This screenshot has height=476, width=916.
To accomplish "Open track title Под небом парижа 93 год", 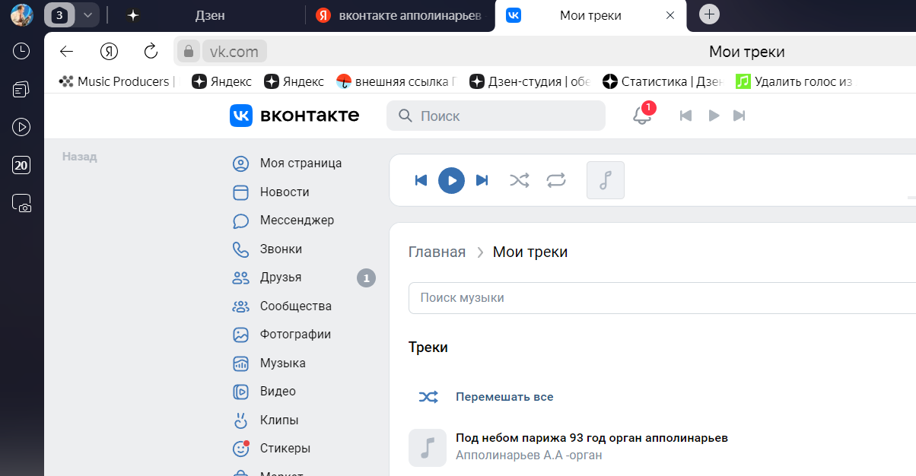I will point(592,439).
